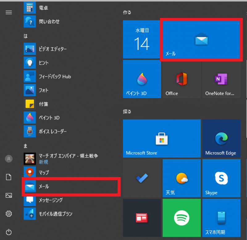Screen dimensions: 247x240
Task: Launch the ペイント 3D tile
Action: click(x=142, y=79)
